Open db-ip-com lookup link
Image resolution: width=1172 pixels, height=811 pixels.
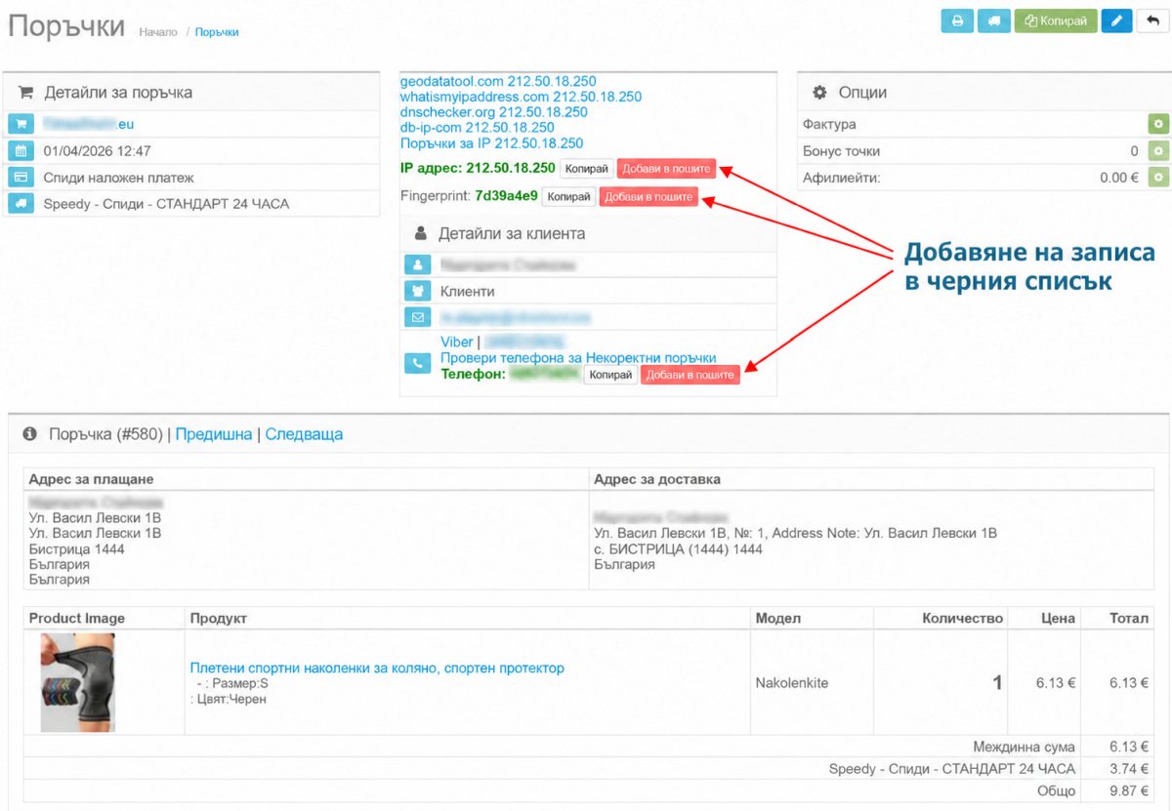pyautogui.click(x=478, y=128)
